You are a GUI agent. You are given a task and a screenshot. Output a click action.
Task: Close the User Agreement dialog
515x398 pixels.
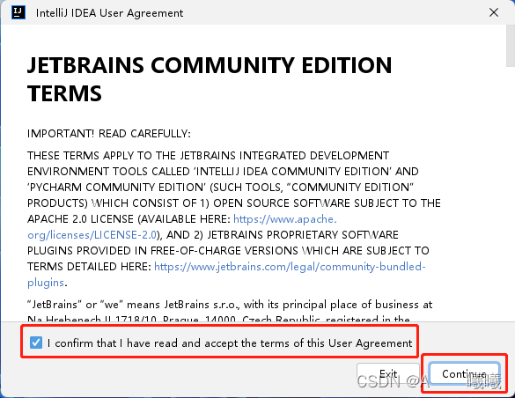(494, 13)
